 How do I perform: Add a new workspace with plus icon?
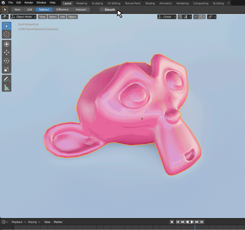[229, 3]
